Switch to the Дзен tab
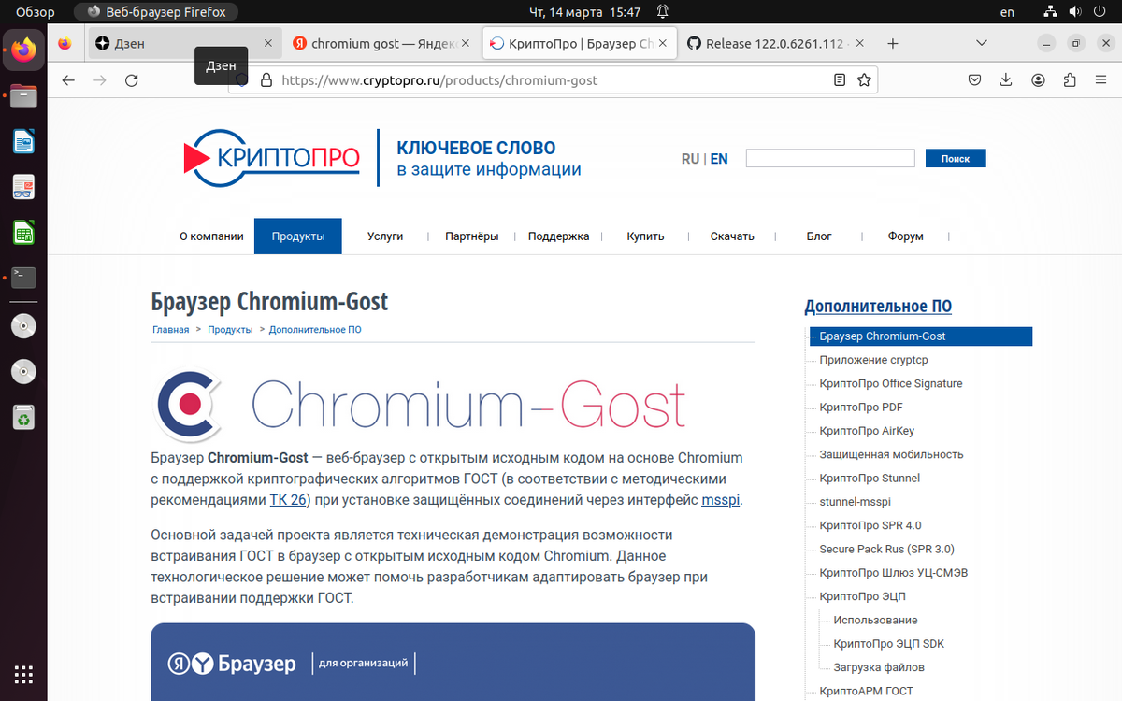 185,43
